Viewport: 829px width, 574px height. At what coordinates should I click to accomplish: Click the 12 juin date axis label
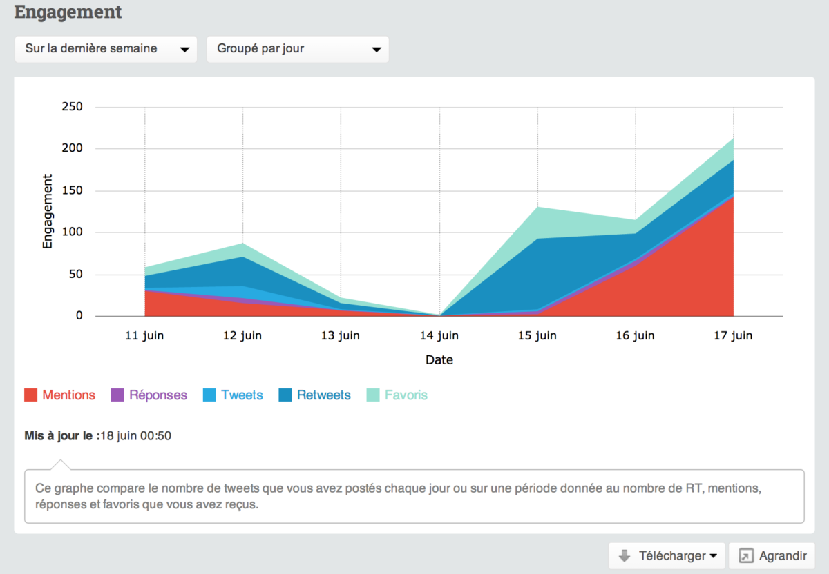point(242,336)
